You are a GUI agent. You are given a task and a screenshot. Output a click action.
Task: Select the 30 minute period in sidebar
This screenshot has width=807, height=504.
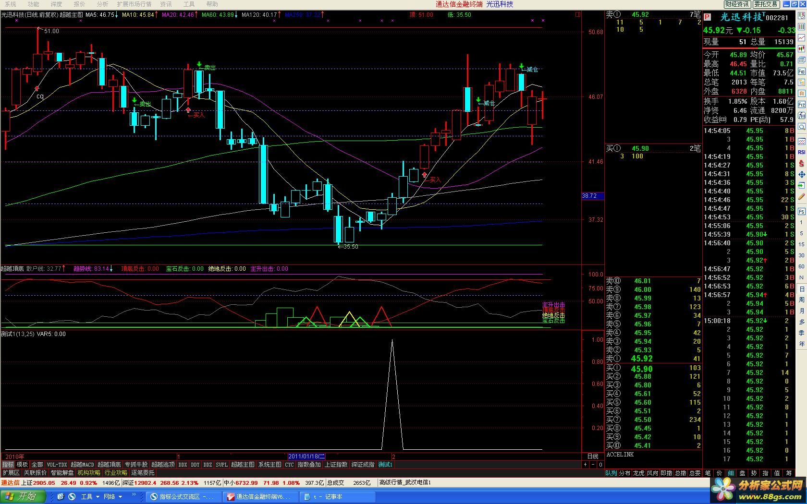click(802, 255)
